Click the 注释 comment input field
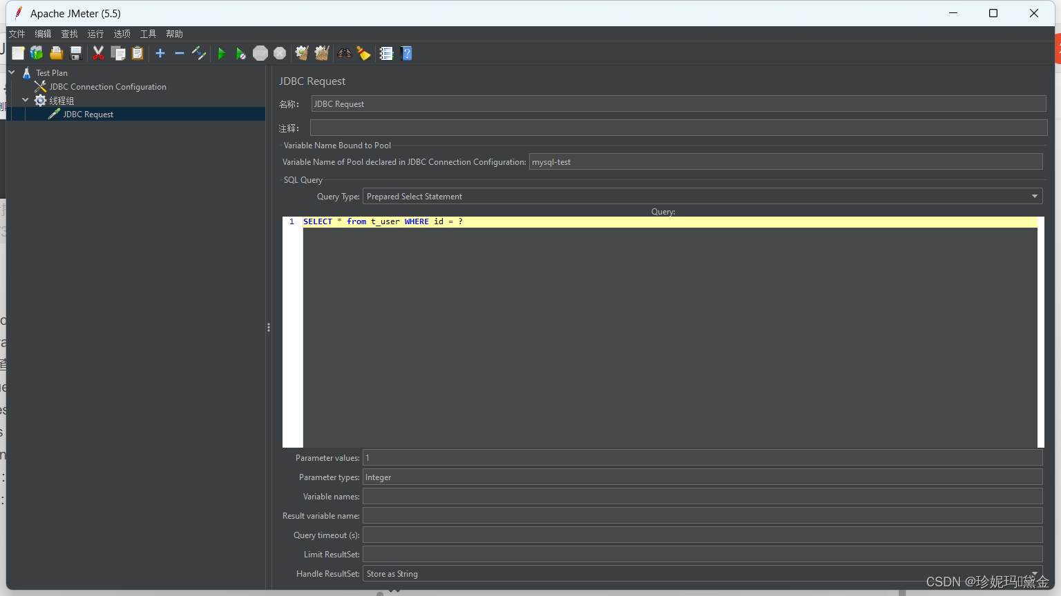This screenshot has height=596, width=1061. coord(678,128)
